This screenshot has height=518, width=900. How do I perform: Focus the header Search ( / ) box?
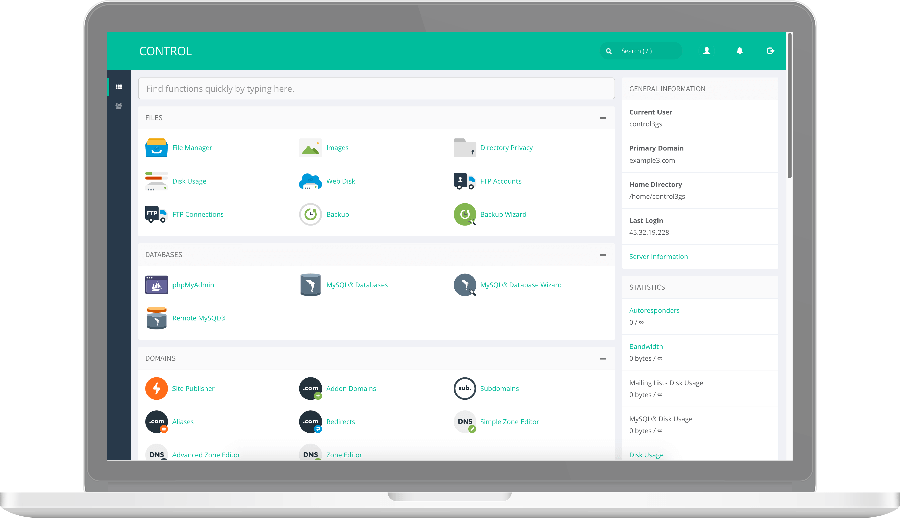641,51
